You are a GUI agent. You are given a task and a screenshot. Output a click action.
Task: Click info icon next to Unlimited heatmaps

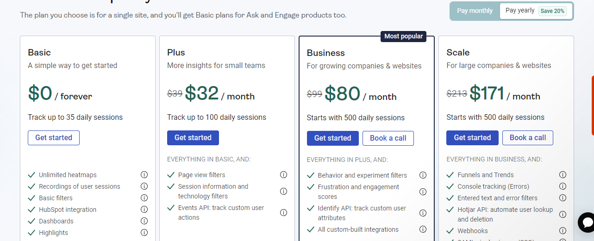tap(144, 175)
